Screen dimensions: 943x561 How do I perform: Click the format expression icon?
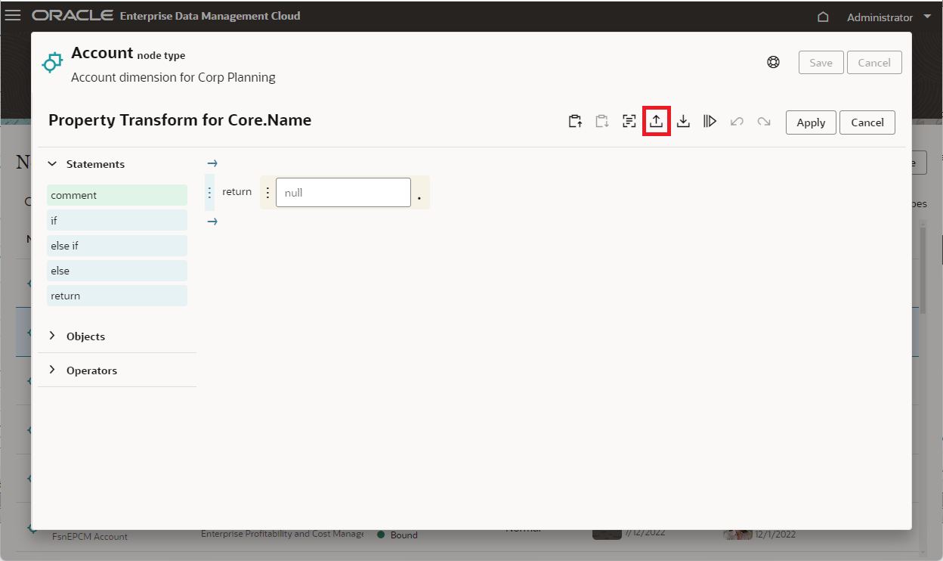coord(629,121)
